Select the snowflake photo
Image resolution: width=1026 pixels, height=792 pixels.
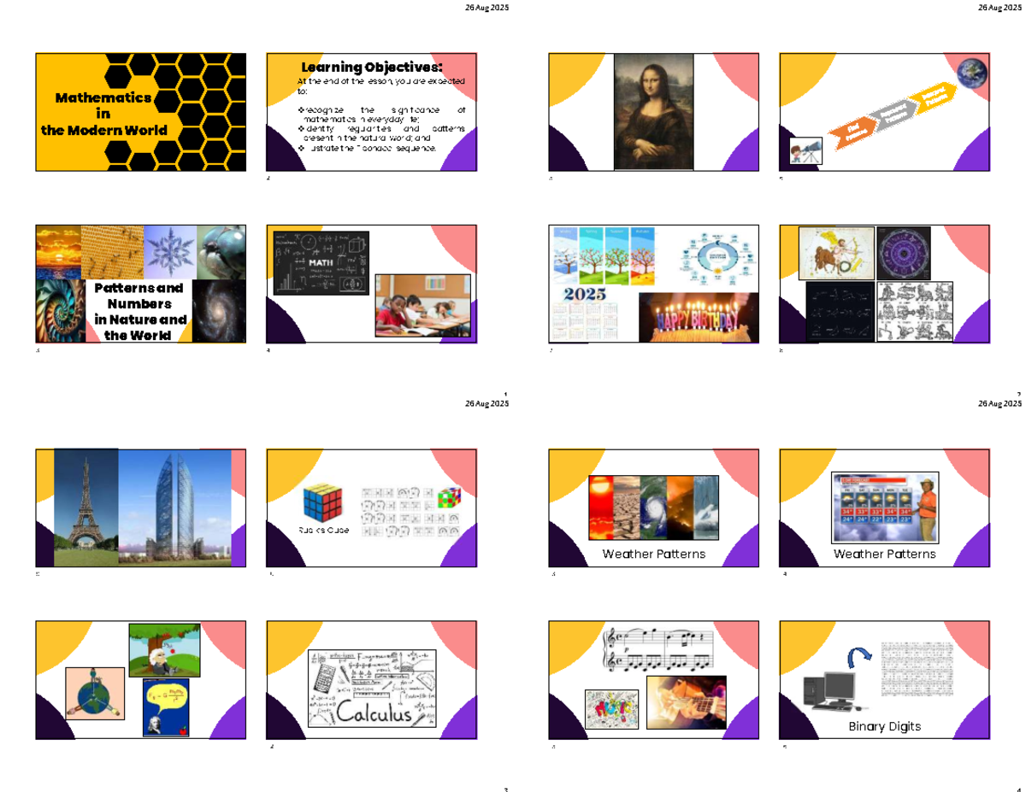[x=169, y=250]
